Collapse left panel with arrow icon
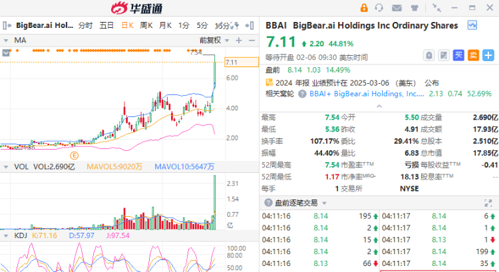The width and height of the screenshot is (499, 272). tap(7, 25)
